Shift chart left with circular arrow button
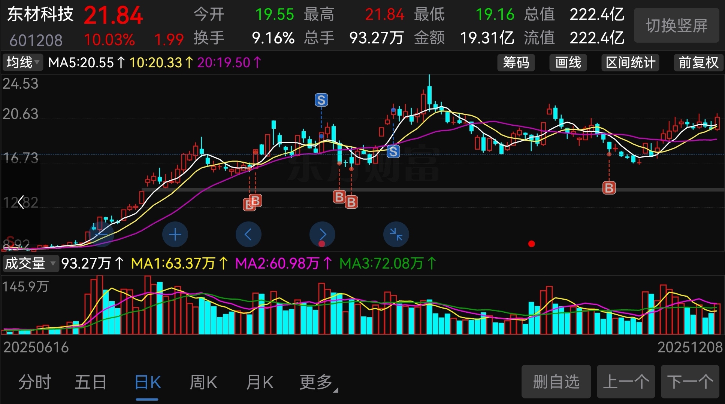 (x=248, y=235)
